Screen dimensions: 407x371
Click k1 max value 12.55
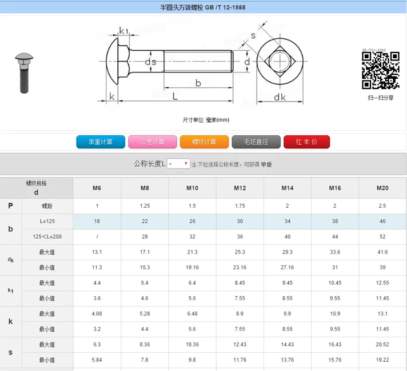(382, 283)
